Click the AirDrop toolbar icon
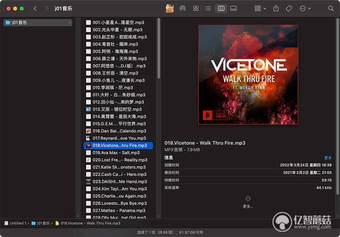The height and width of the screenshot is (237, 340). (183, 9)
